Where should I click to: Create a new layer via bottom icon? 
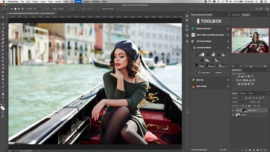pyautogui.click(x=262, y=150)
